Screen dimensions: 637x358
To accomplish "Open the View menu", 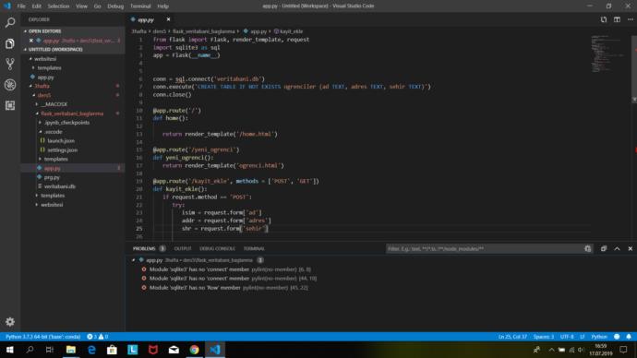I will click(81, 6).
